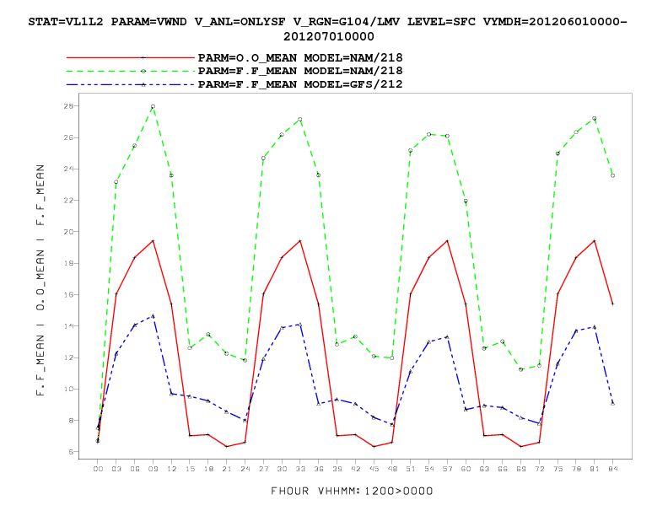Click the y-axis tick label 26
668x516 pixels.
click(x=68, y=137)
